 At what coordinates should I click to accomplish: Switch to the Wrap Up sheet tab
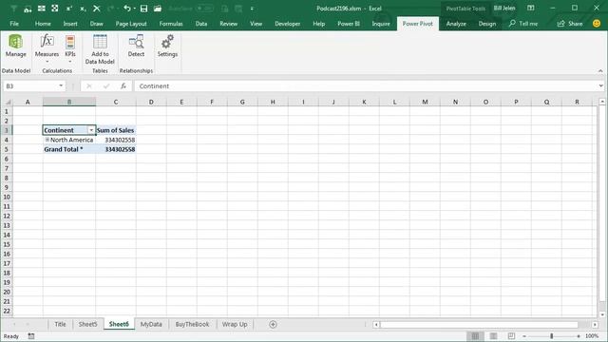(235, 324)
